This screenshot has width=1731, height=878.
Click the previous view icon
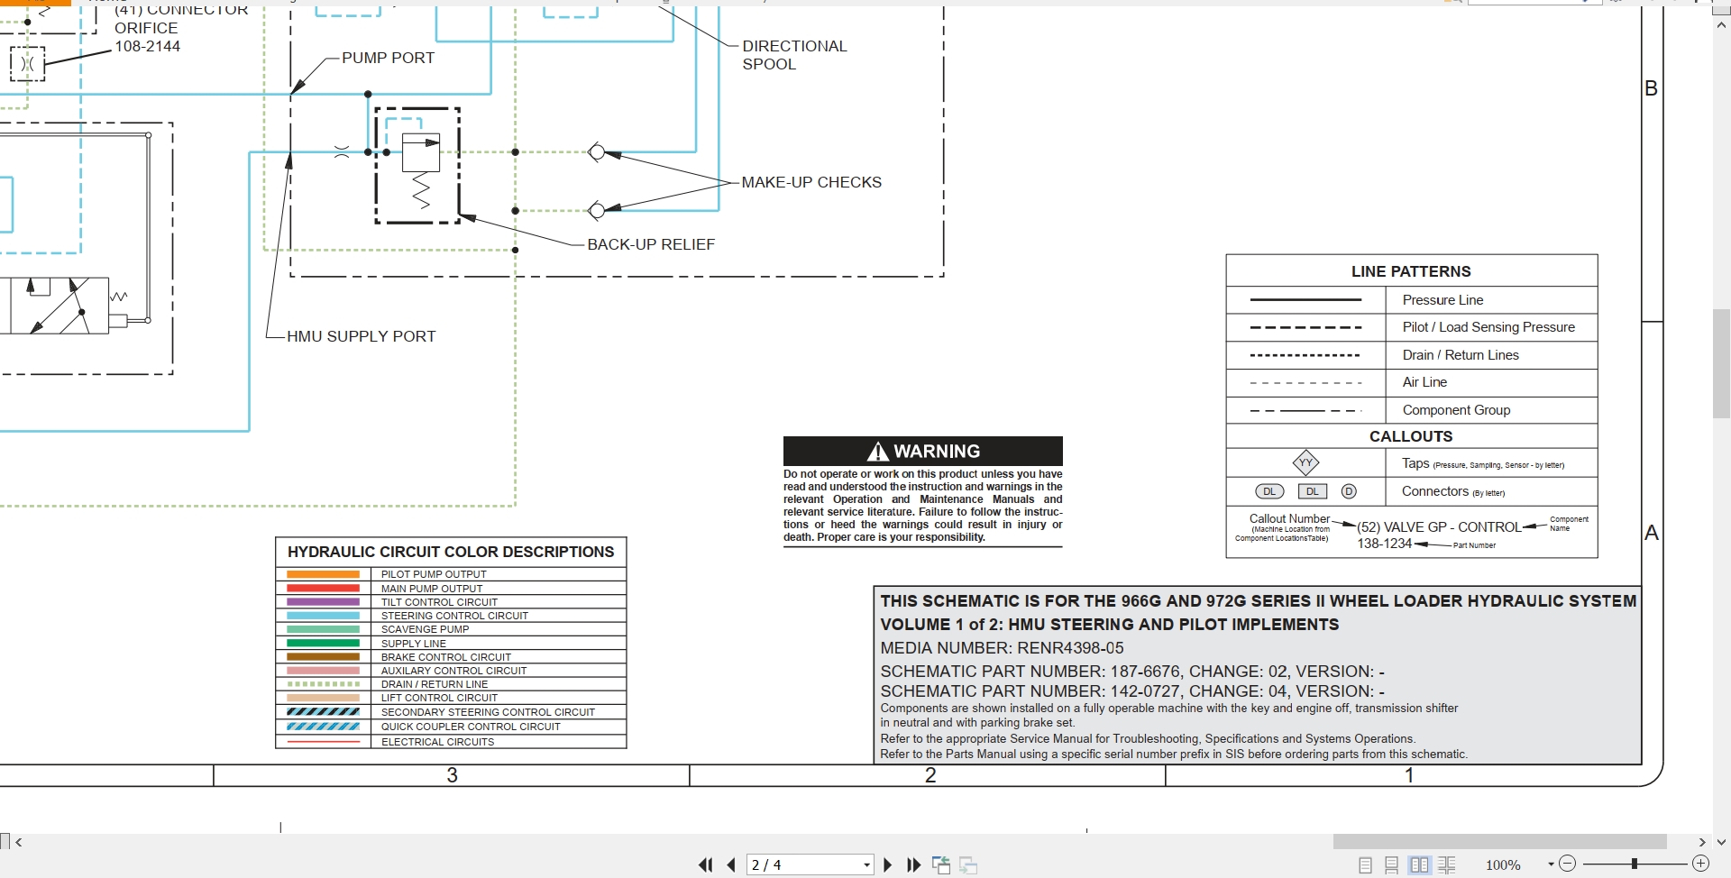coord(941,865)
